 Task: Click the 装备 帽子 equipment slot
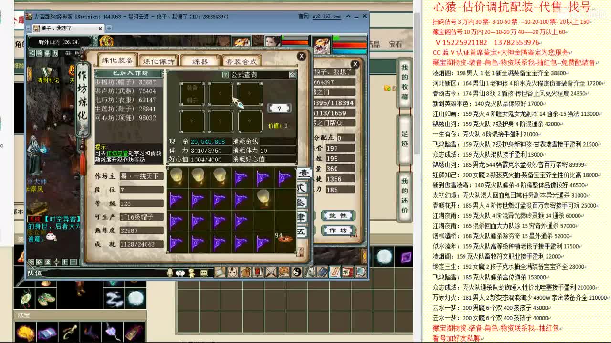192,94
